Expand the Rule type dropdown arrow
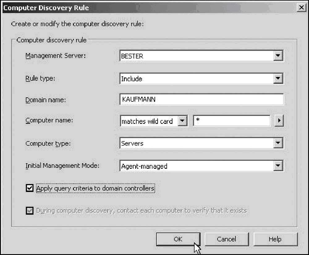The width and height of the screenshot is (309, 255). click(278, 79)
